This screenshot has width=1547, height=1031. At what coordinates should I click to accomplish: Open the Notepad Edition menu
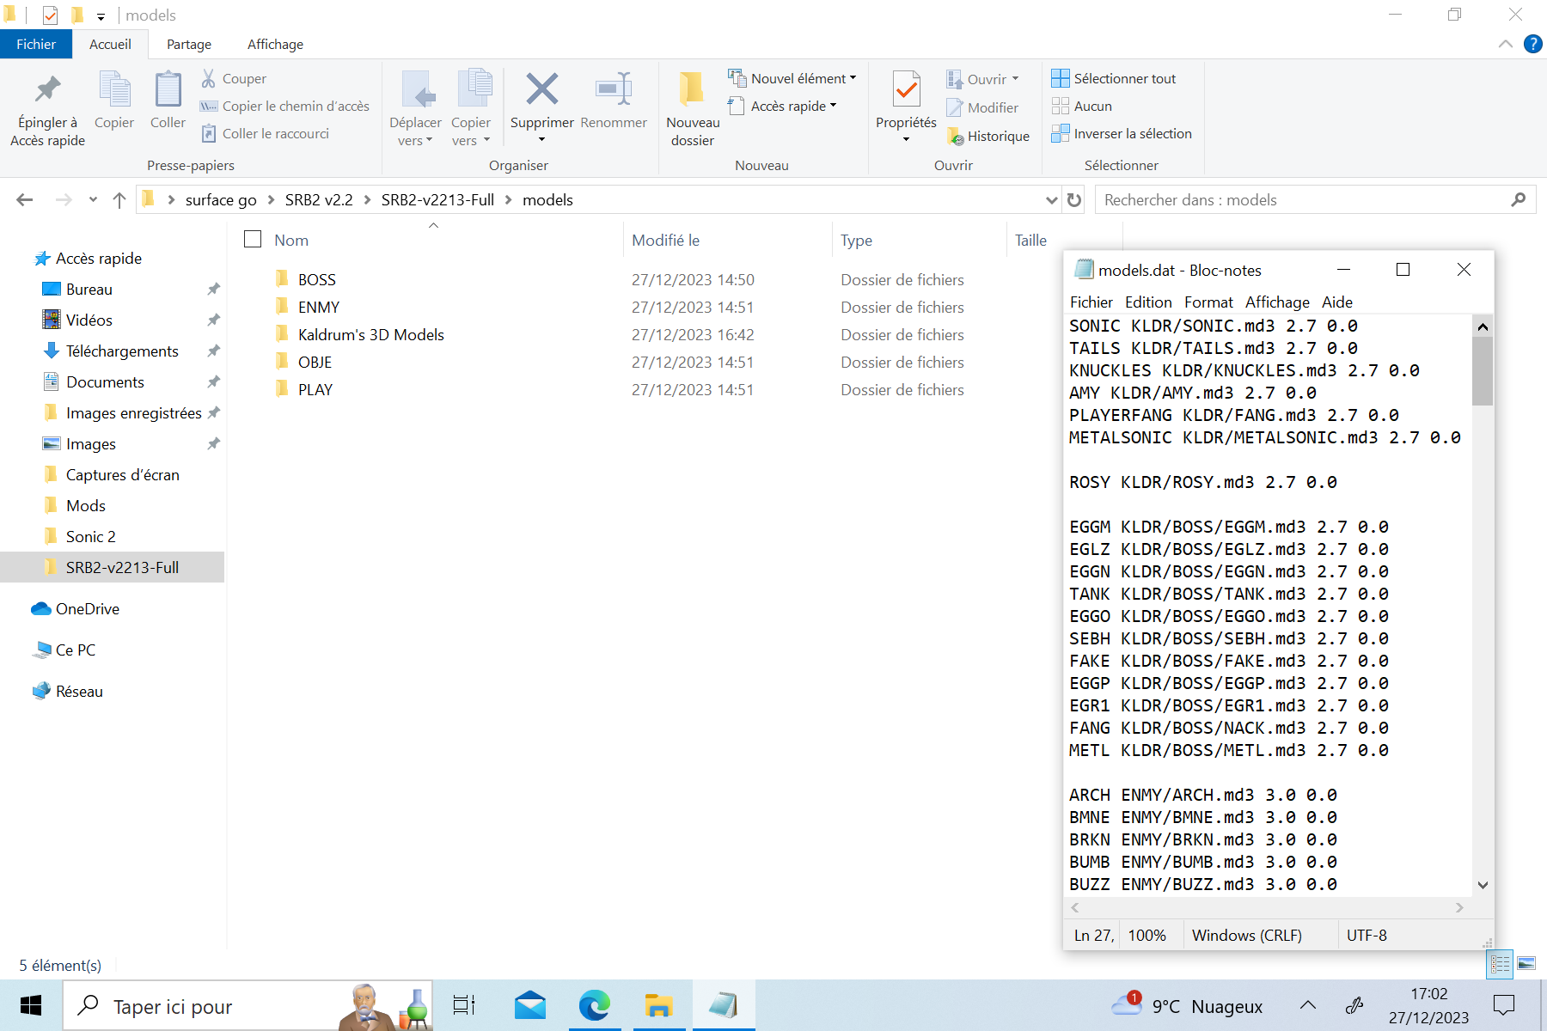coord(1148,302)
